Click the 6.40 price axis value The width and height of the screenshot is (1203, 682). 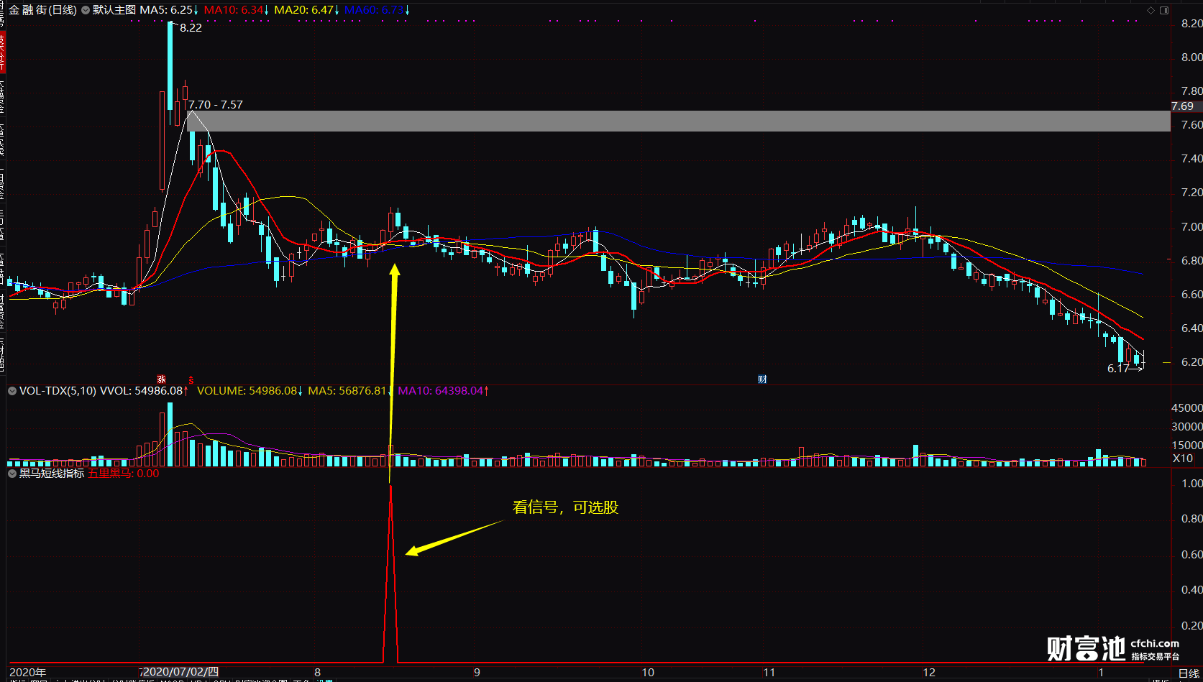tap(1191, 328)
